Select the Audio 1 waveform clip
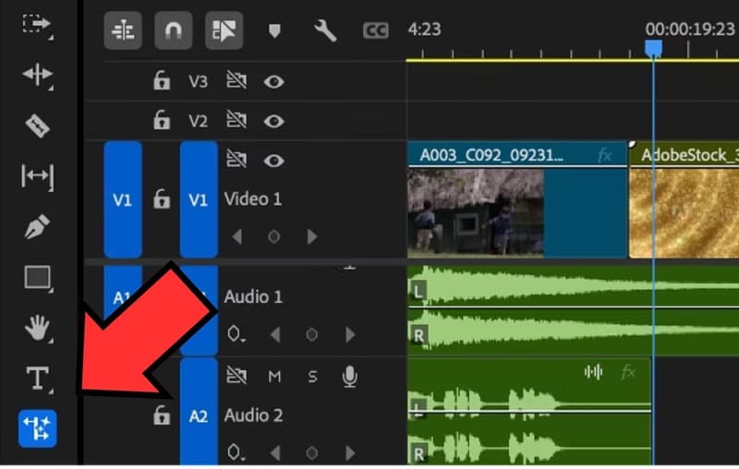 573,310
